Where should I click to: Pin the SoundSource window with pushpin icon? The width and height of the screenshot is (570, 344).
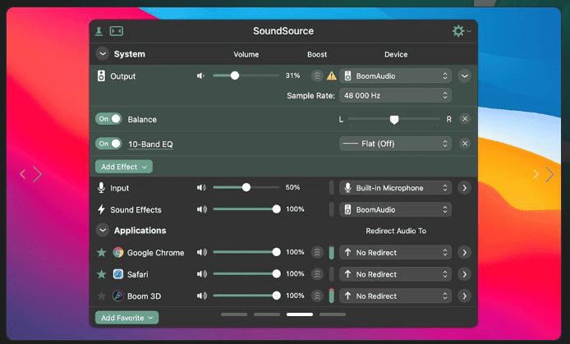pos(99,31)
